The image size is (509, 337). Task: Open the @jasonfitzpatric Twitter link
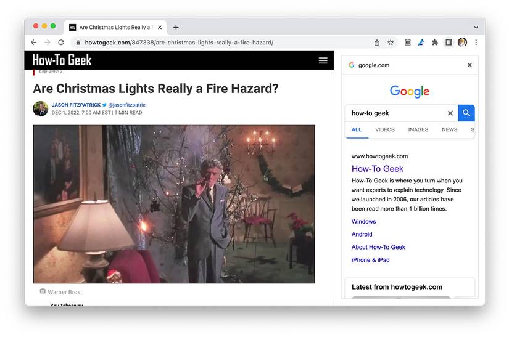[x=126, y=105]
